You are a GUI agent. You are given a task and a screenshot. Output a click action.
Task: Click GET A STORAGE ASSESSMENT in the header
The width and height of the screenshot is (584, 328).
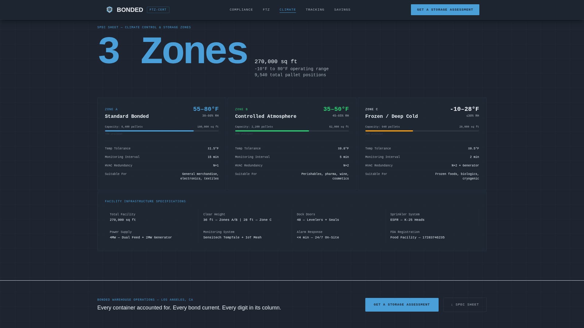[x=445, y=9]
